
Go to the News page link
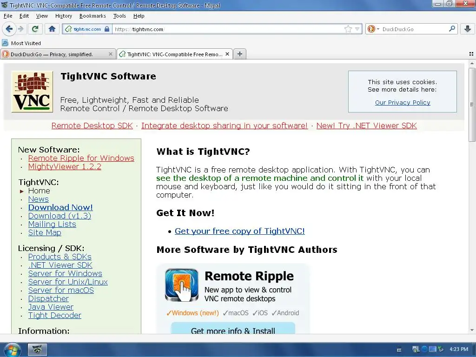point(38,199)
